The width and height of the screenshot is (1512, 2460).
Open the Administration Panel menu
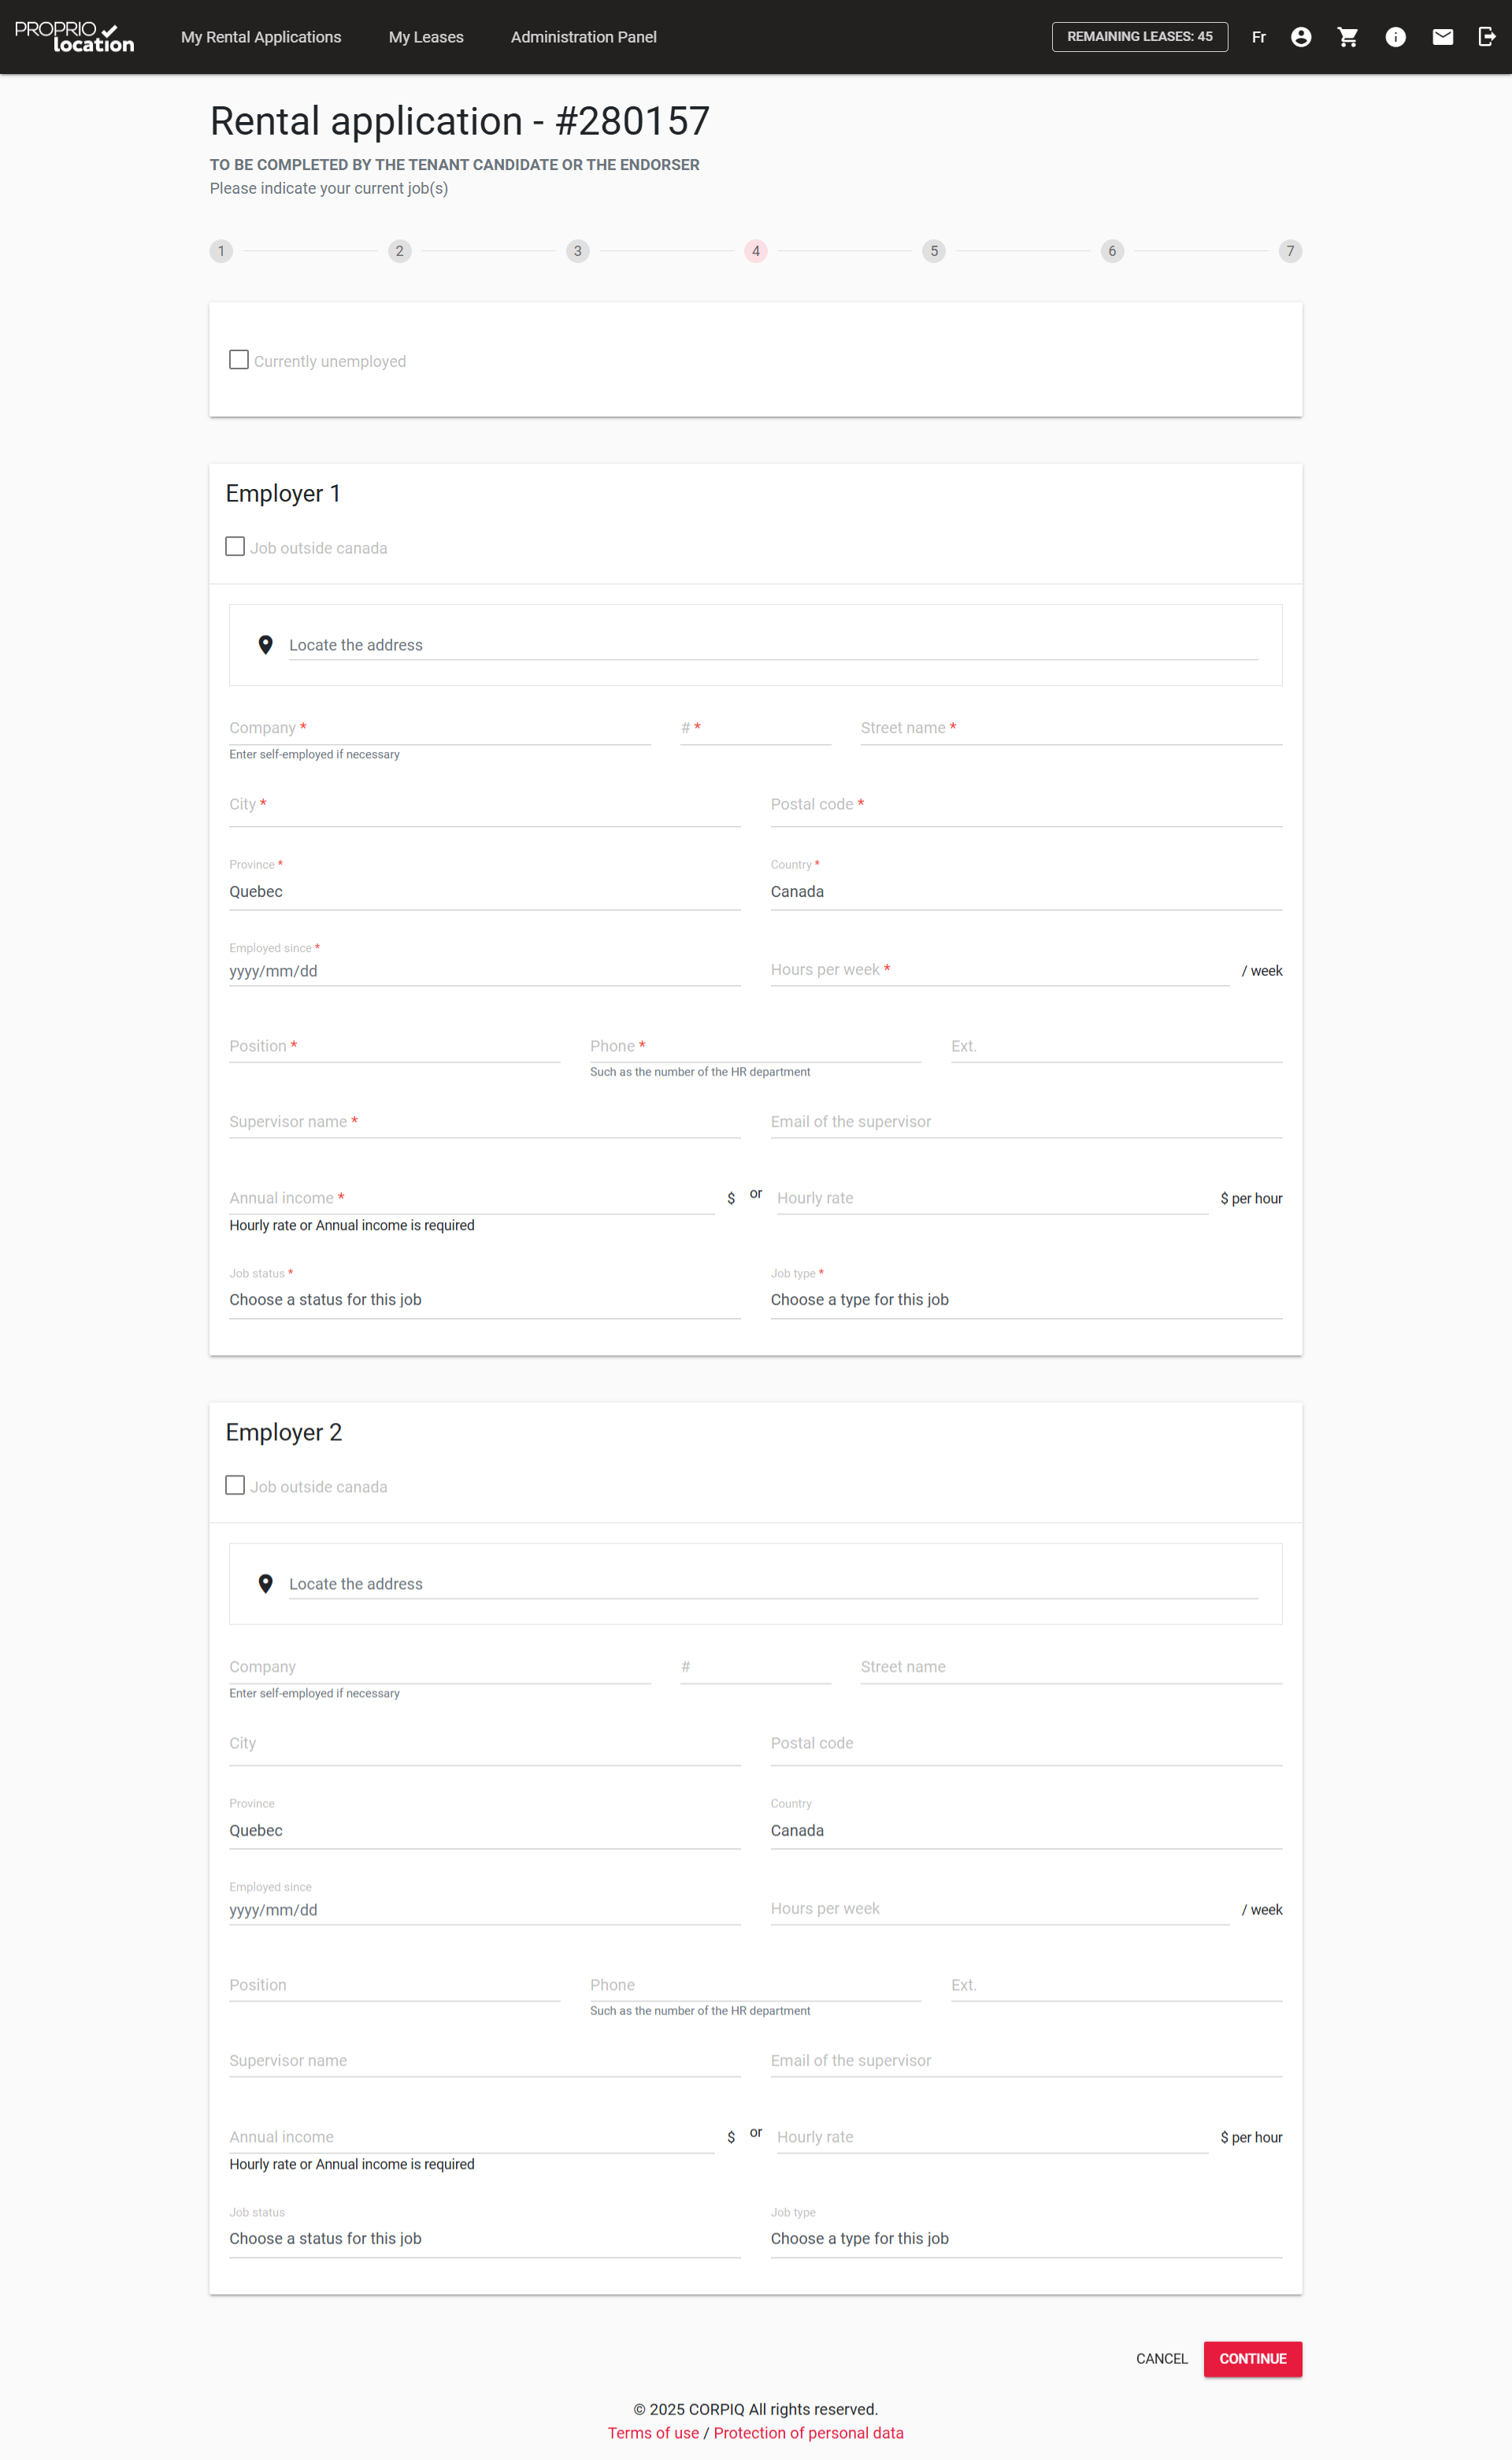pos(583,37)
